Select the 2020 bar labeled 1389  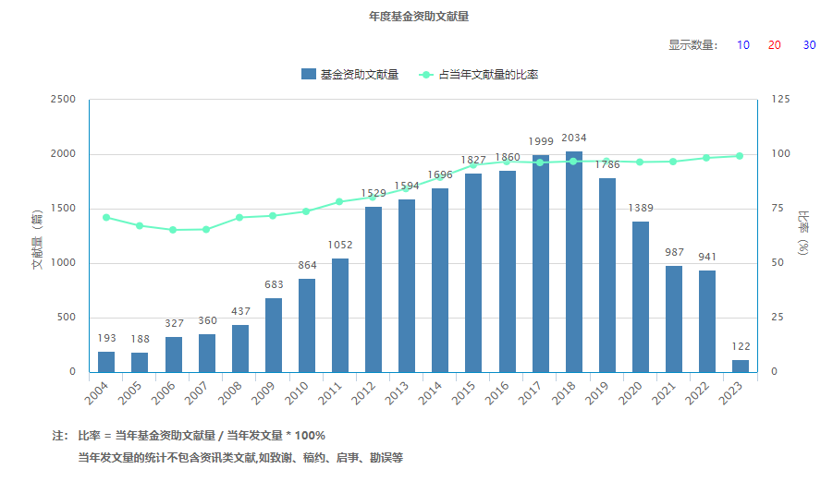click(641, 296)
